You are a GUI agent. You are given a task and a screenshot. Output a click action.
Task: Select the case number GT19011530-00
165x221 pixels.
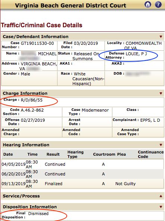point(37,43)
